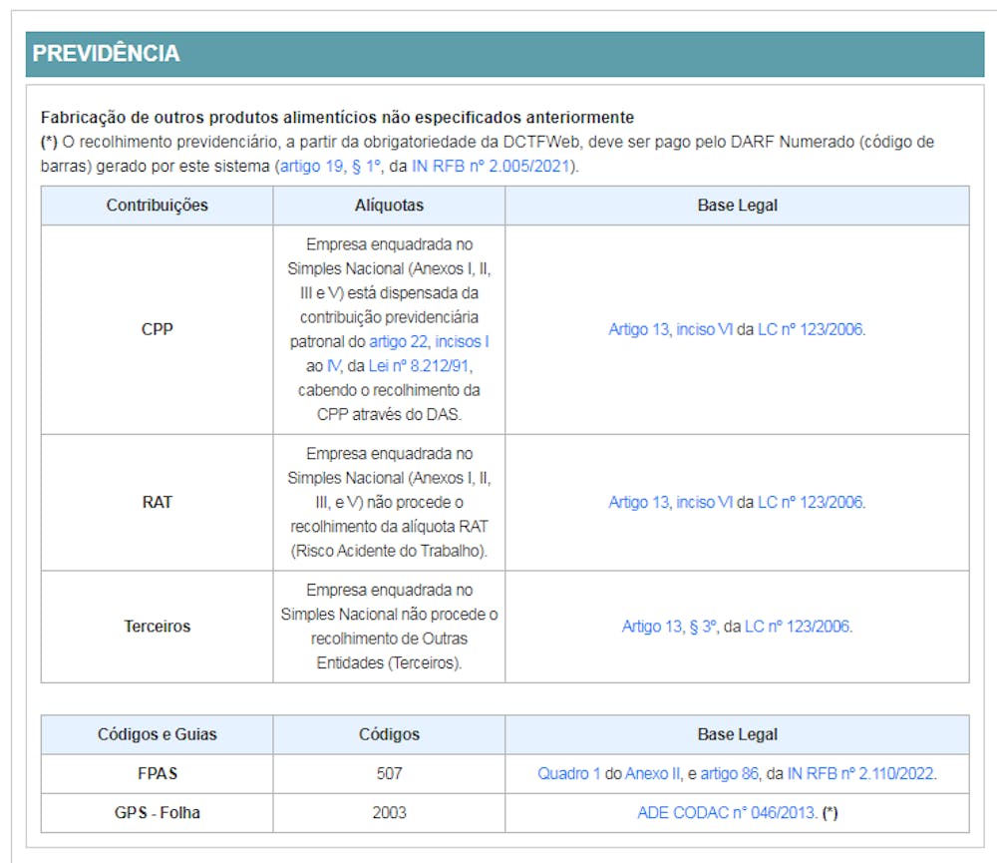
Task: Open the 'Artigo 13, § 3º' link
Action: pyautogui.click(x=669, y=627)
